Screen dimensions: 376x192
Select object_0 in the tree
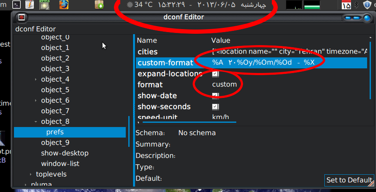(x=55, y=37)
